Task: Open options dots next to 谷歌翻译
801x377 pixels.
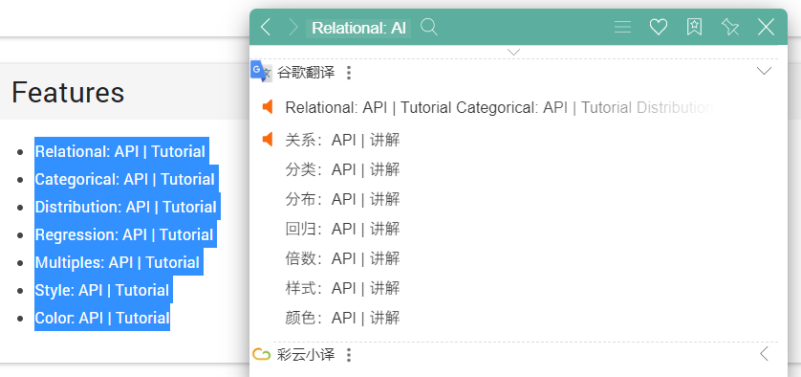Action: 349,73
